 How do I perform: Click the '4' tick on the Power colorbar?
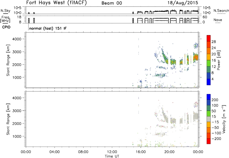[x=212, y=79]
